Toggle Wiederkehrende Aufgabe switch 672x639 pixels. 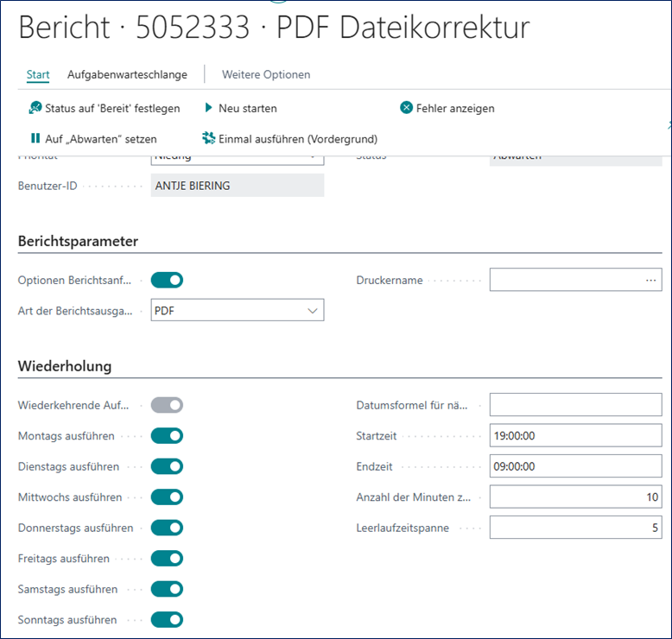click(x=167, y=405)
